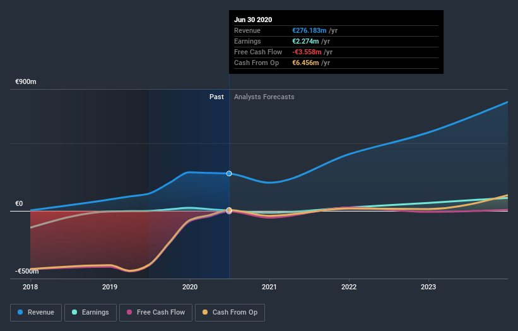
Task: Click the -€500m y-axis label
Action: coord(26,271)
